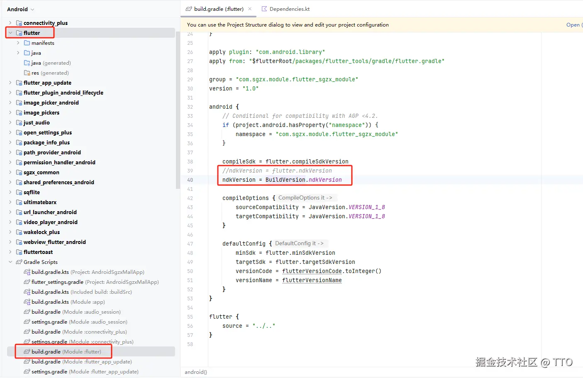This screenshot has width=583, height=378.
Task: Click the Dependencies.kt tab Kotlin icon
Action: (264, 9)
